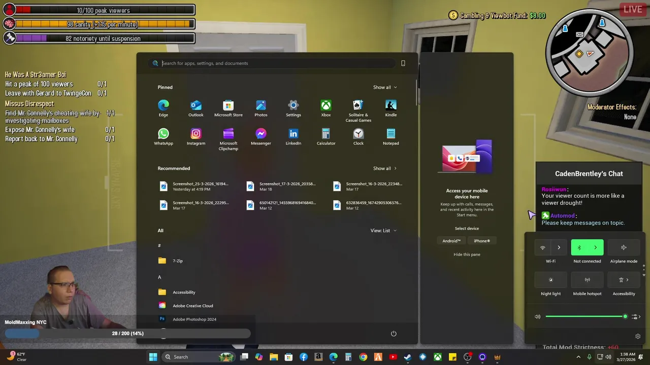This screenshot has width=650, height=365.
Task: Show all Recommended items
Action: pos(385,168)
